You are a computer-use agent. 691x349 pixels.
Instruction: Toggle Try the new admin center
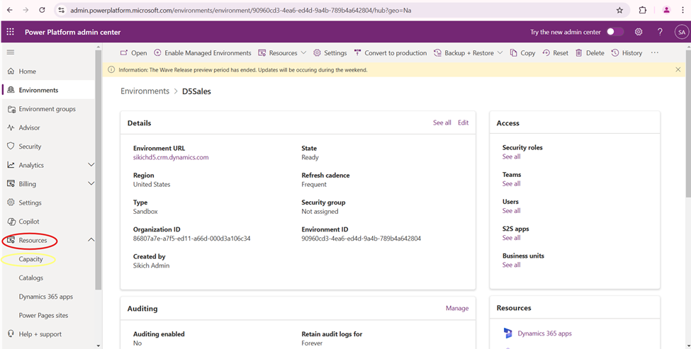click(615, 32)
